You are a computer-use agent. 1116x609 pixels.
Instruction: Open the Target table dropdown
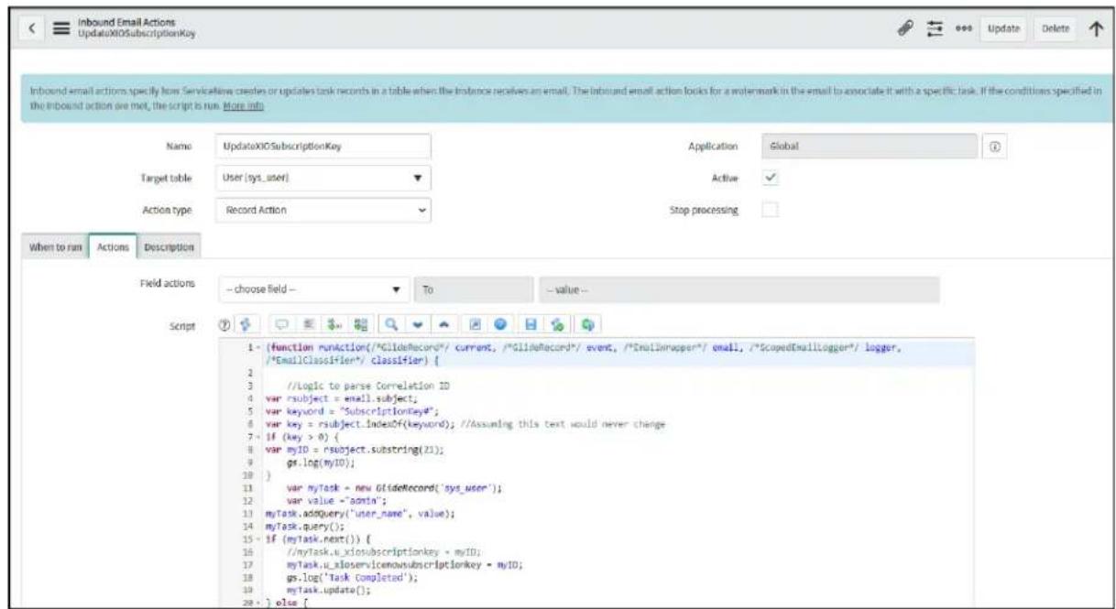pyautogui.click(x=322, y=179)
